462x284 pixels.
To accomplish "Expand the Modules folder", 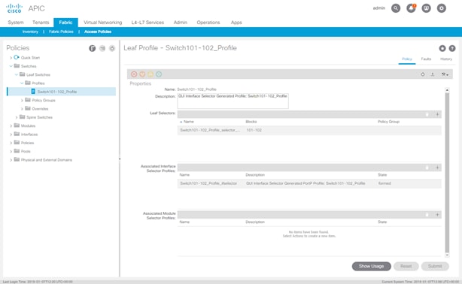I will pyautogui.click(x=11, y=126).
